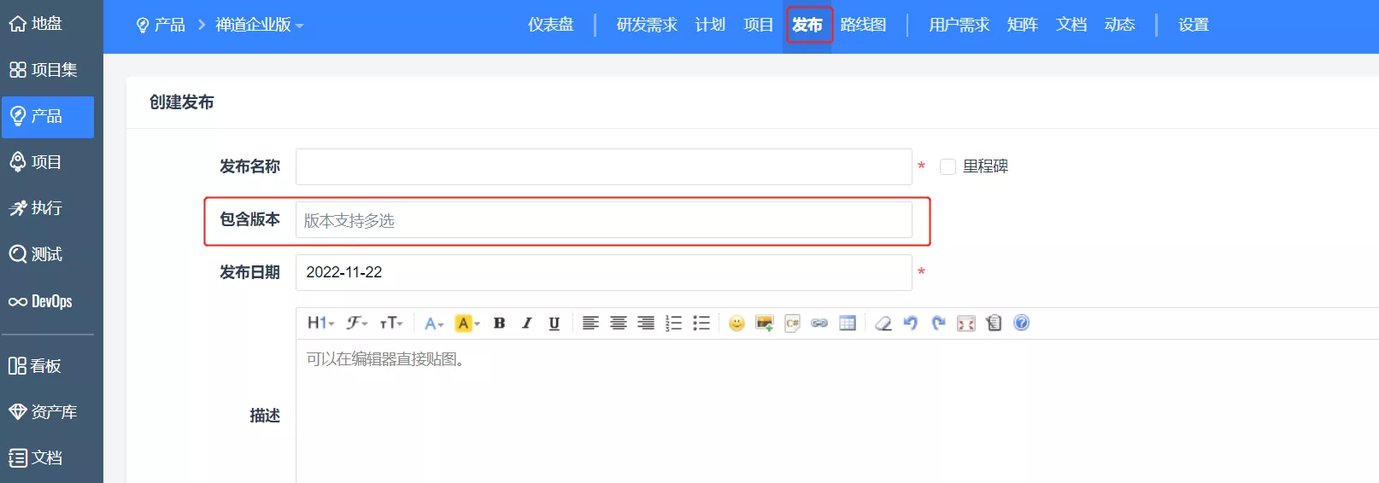Switch to the 路线图 tab
The height and width of the screenshot is (483, 1379).
click(x=863, y=25)
